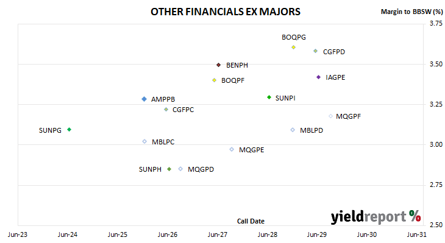Select the Margin to BBSW axis title
This screenshot has height=243, width=445.
click(411, 12)
